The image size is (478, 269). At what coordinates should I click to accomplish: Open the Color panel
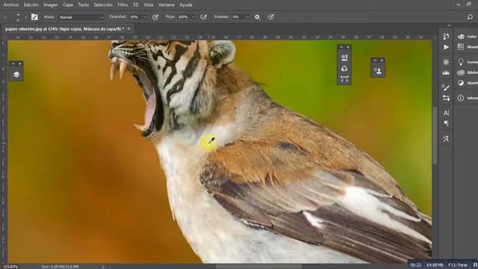tap(467, 37)
